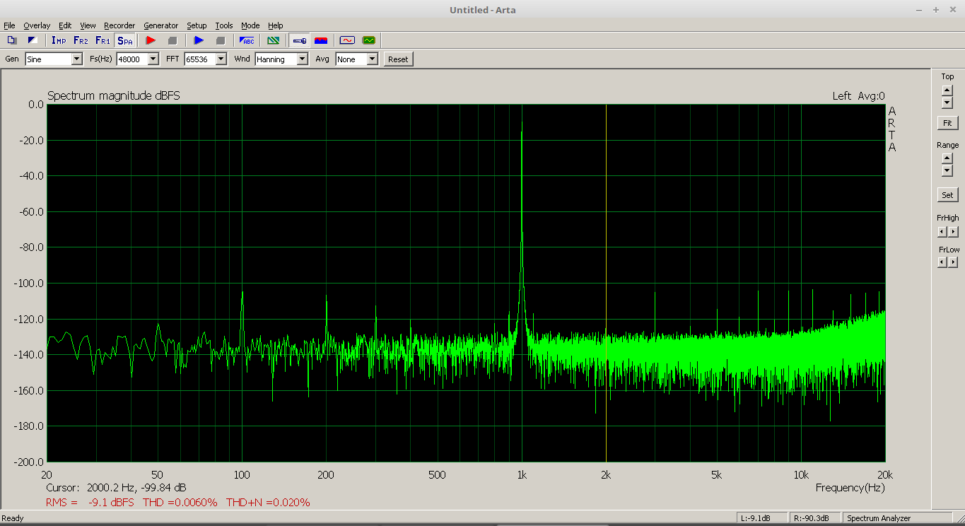Toggle the red-blue filled bars display button
Viewport: 965px width, 526px height.
[321, 40]
